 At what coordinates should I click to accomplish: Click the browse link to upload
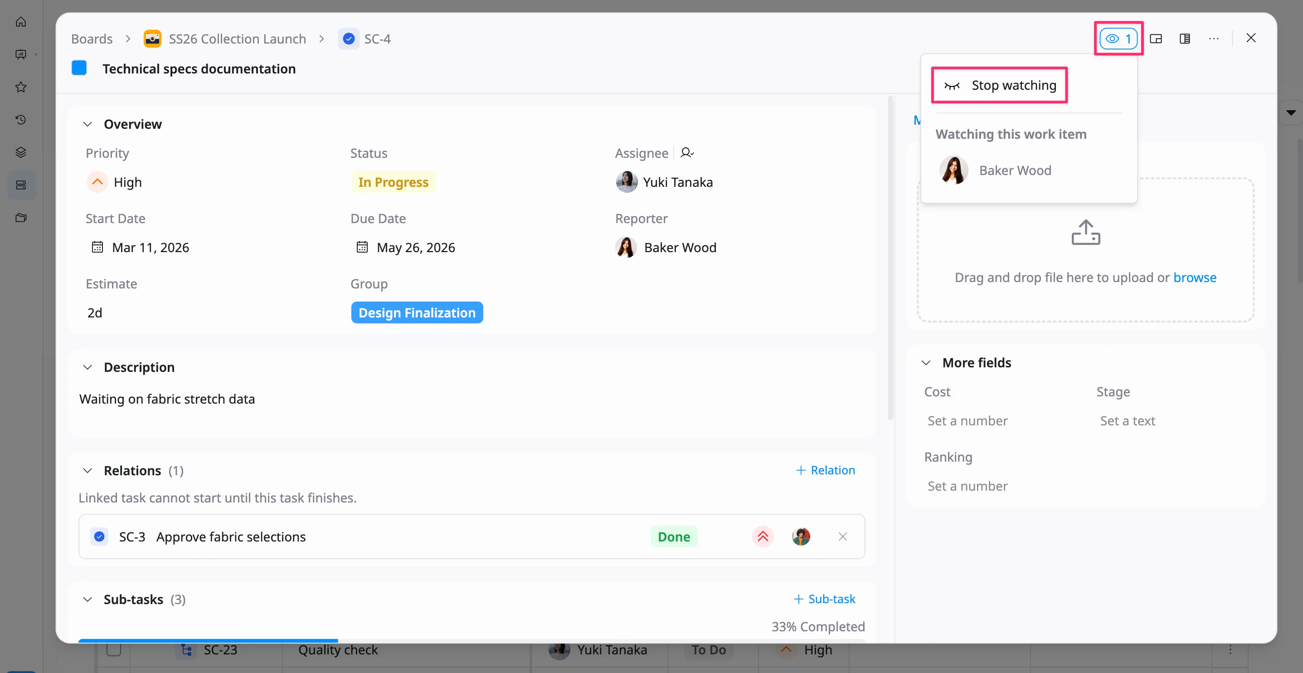point(1195,277)
